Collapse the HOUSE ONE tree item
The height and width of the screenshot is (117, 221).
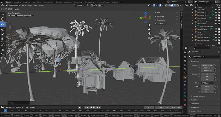coord(193,24)
